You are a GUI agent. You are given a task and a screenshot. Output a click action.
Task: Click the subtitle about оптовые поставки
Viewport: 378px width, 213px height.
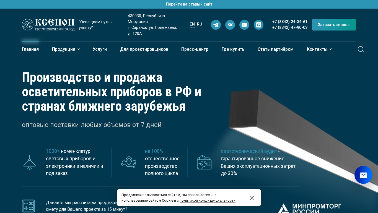pyautogui.click(x=92, y=125)
